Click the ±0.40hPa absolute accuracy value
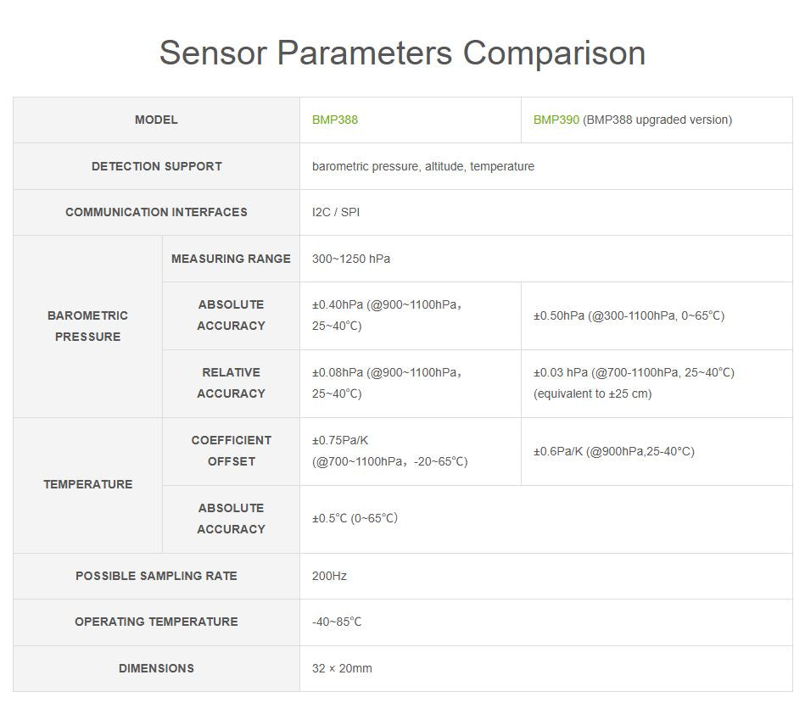This screenshot has width=805, height=714. click(387, 315)
